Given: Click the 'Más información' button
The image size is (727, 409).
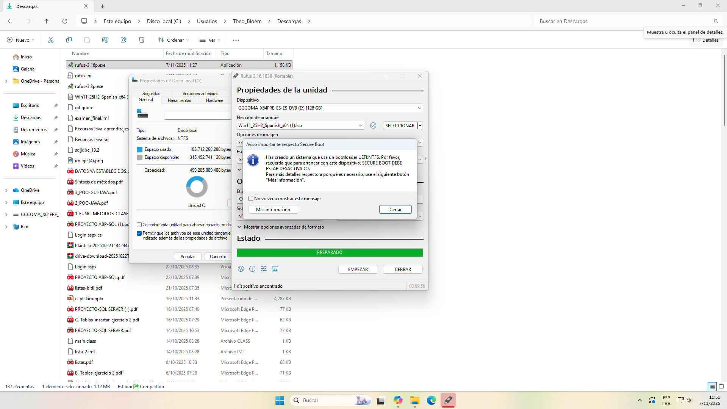Looking at the screenshot, I should (x=273, y=210).
